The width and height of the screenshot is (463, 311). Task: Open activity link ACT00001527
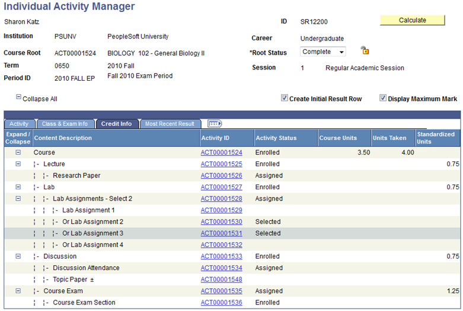pos(222,187)
